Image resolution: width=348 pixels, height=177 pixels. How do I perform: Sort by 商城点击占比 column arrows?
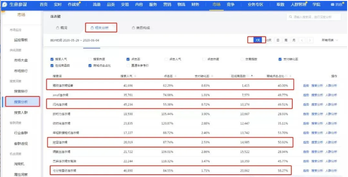pyautogui.click(x=290, y=76)
